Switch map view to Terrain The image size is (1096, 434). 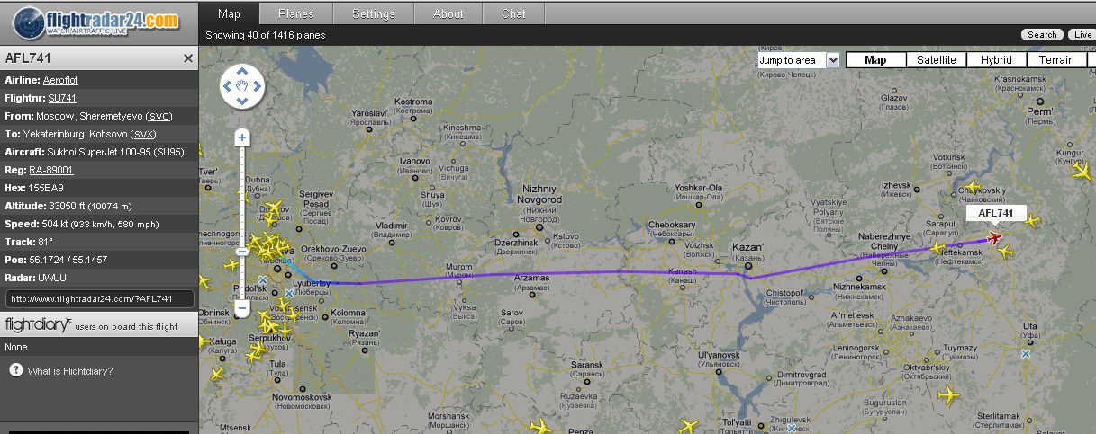tap(1056, 60)
